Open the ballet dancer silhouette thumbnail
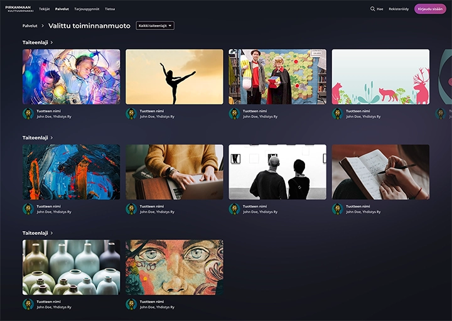Image resolution: width=452 pixels, height=321 pixels. [x=175, y=77]
